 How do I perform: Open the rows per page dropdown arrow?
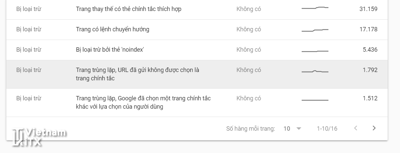click(x=299, y=129)
